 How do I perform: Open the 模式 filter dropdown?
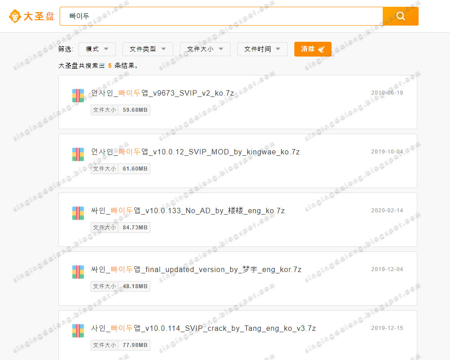tap(97, 49)
